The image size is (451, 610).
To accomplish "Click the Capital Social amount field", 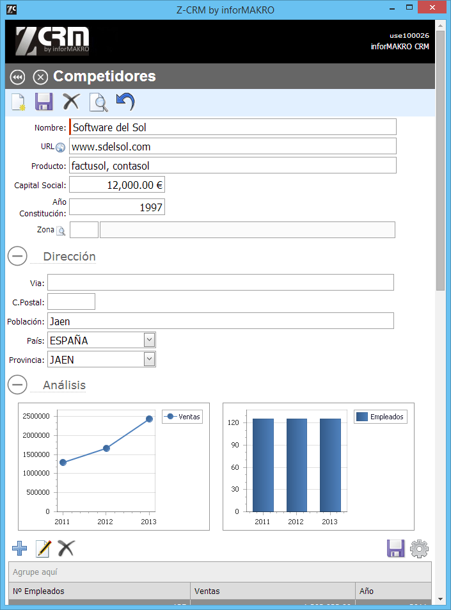I will [117, 184].
